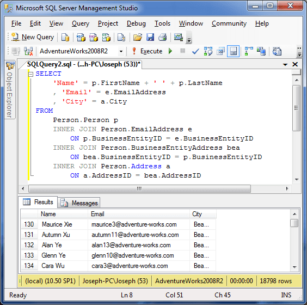Close the SQLQuery2.sql query tab
The width and height of the screenshot is (307, 305).
pyautogui.click(x=295, y=64)
